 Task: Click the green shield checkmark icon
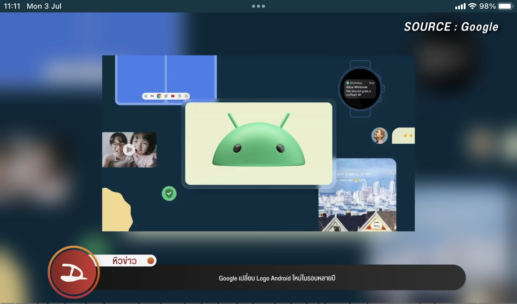(x=169, y=194)
